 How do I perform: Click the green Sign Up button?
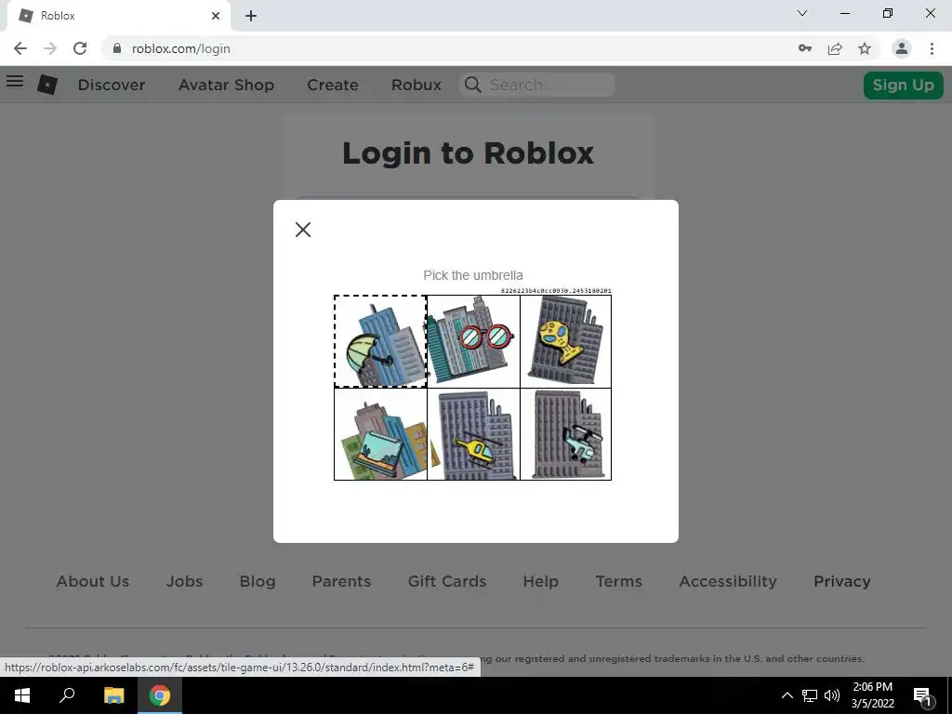pos(903,85)
